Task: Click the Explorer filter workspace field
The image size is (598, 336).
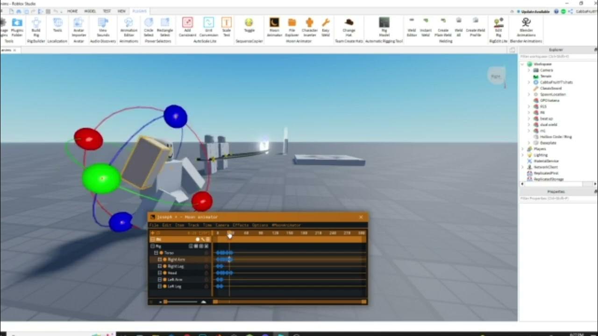Action: click(x=557, y=56)
